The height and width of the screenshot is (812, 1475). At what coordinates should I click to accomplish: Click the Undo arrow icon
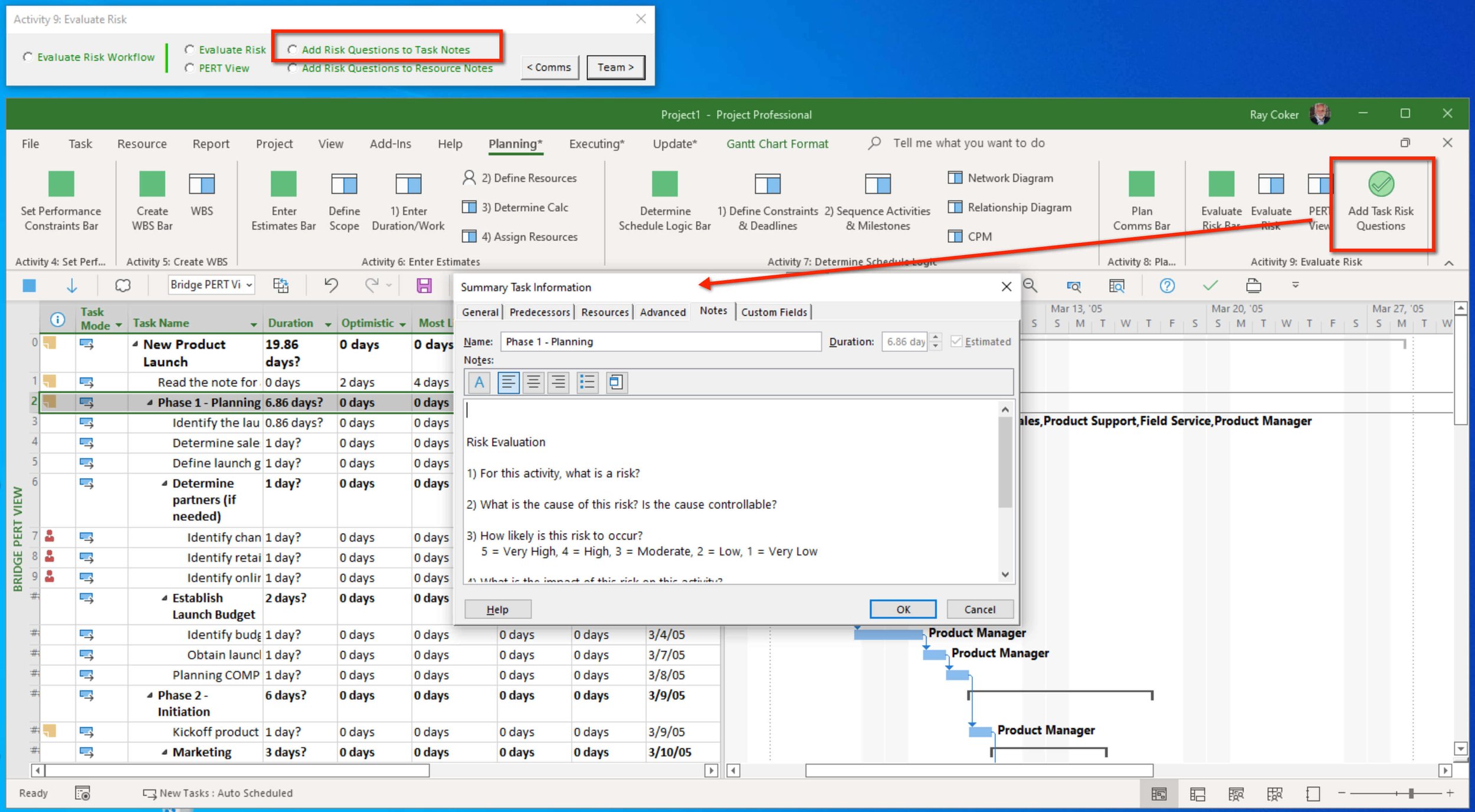click(331, 285)
